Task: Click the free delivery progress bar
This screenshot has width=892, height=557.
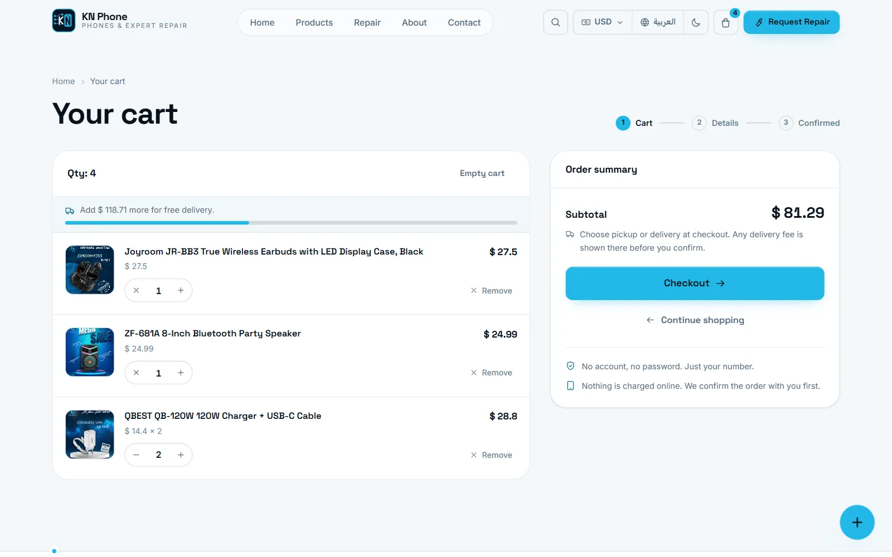Action: click(x=291, y=223)
